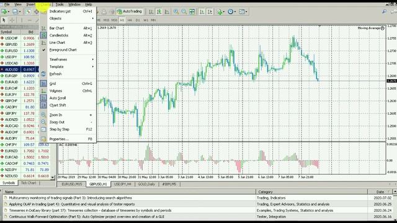This screenshot has width=397, height=223.
Task: Open the View menu
Action: (x=18, y=4)
